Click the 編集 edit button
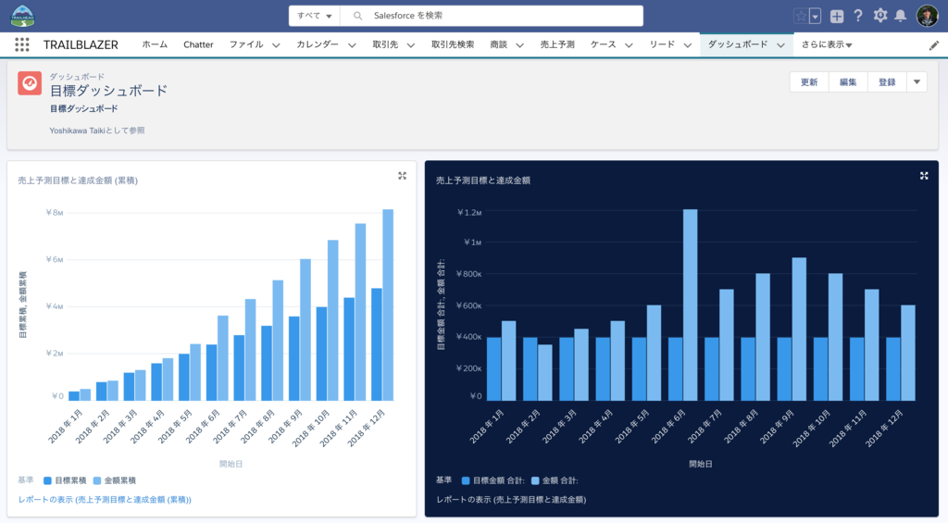The image size is (948, 523). (x=848, y=82)
